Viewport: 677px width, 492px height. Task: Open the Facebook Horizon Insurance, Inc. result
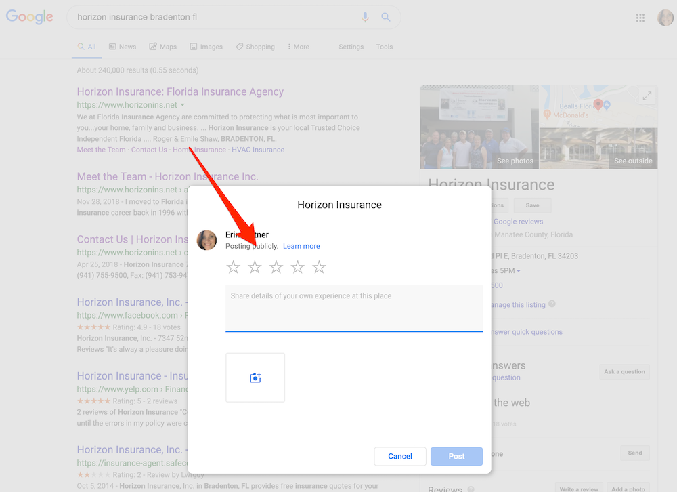click(x=132, y=302)
